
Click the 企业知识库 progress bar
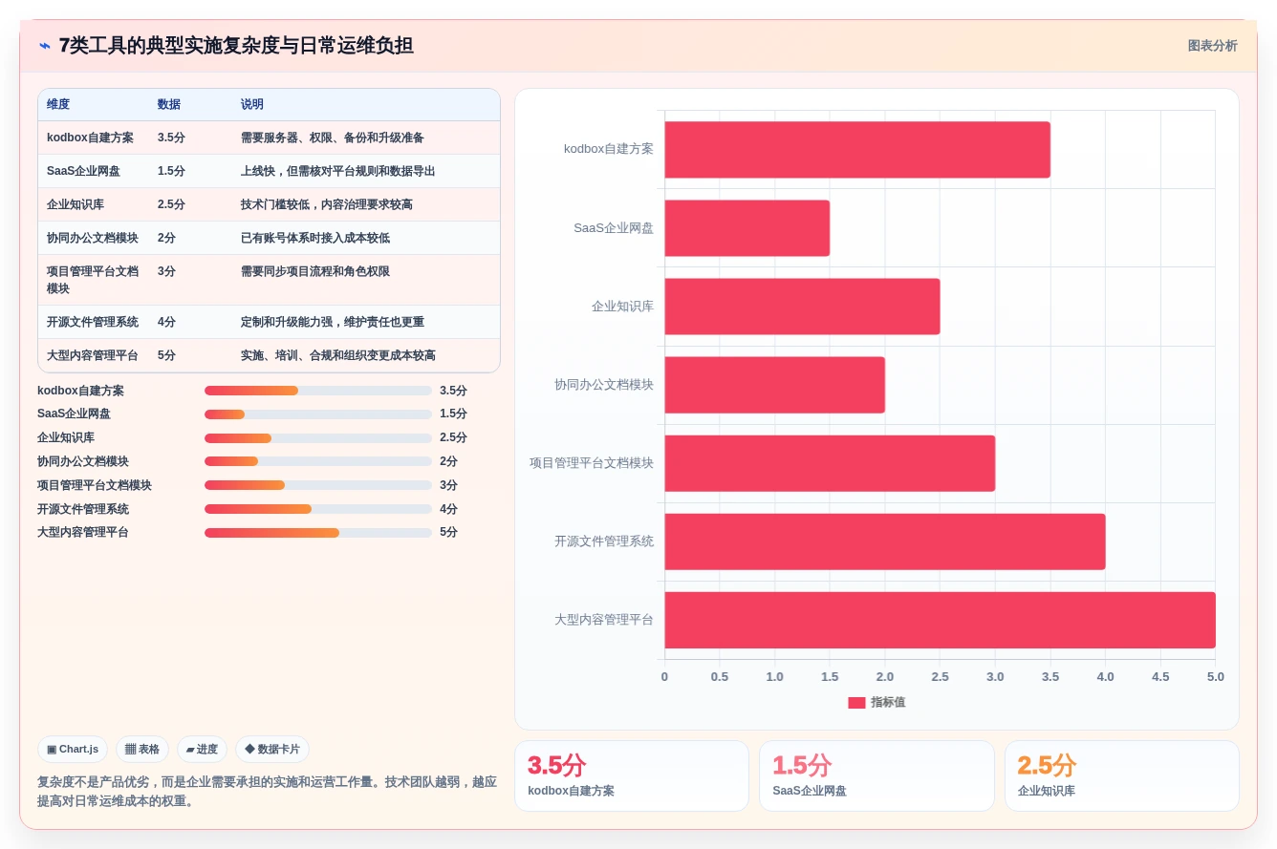point(318,438)
